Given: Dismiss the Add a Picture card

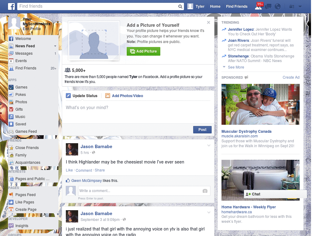Looking at the screenshot, I should (209, 22).
